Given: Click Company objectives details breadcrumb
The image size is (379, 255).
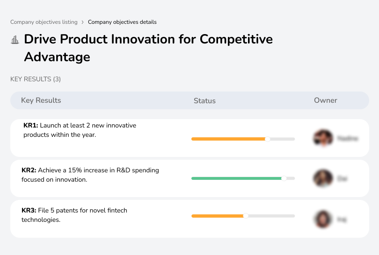Looking at the screenshot, I should [122, 22].
